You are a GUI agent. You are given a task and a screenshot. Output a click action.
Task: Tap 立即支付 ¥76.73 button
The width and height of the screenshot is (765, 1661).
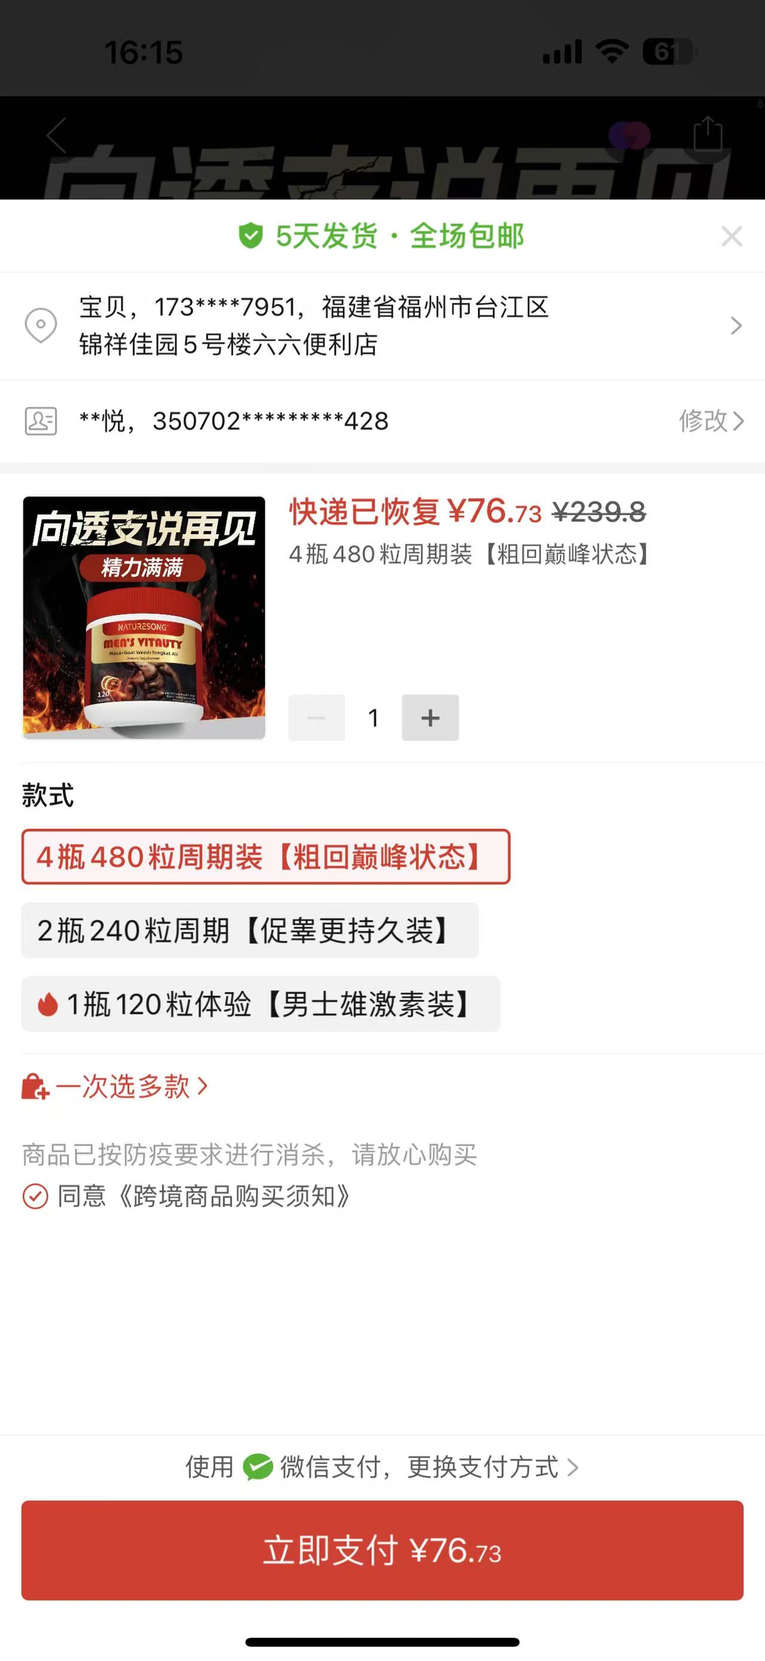click(x=383, y=1550)
